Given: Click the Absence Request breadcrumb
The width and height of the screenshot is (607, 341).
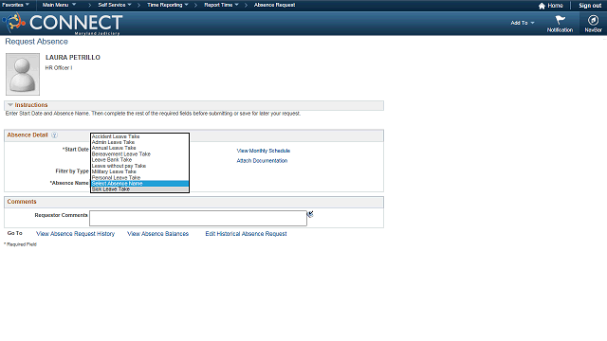Looking at the screenshot, I should (x=274, y=5).
